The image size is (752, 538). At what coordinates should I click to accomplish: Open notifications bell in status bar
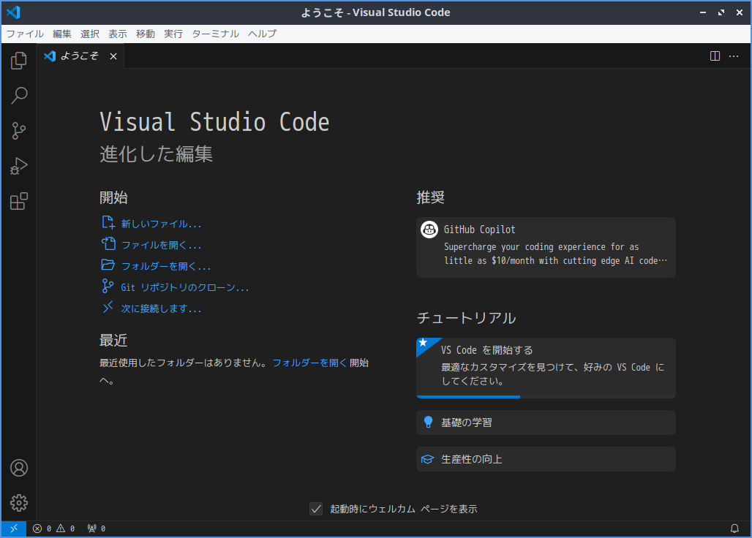(734, 528)
